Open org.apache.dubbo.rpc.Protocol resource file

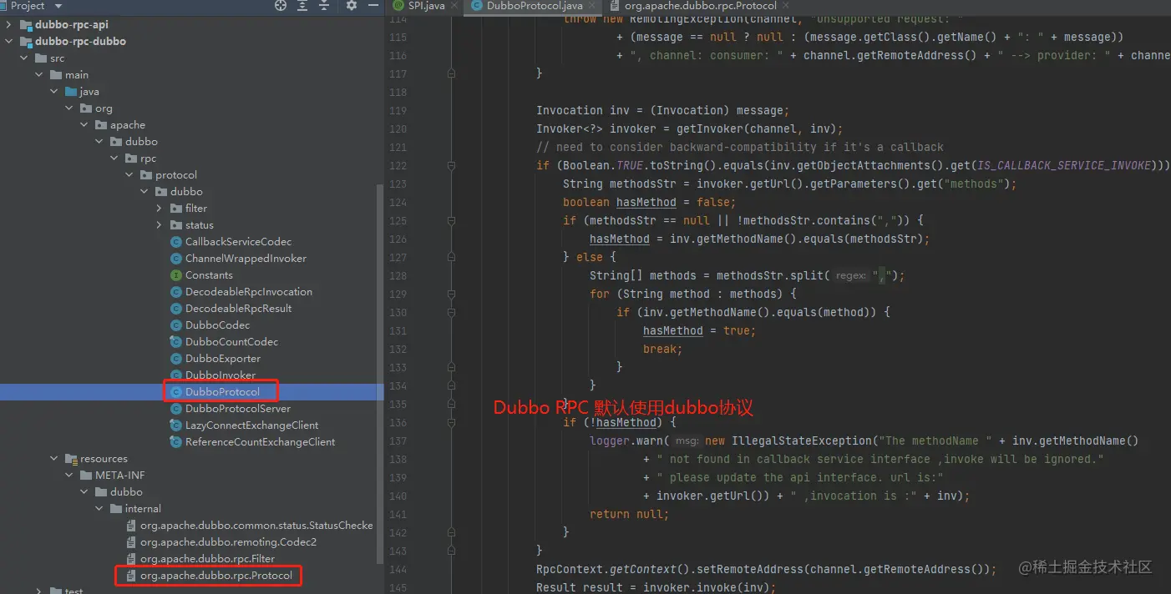(216, 576)
